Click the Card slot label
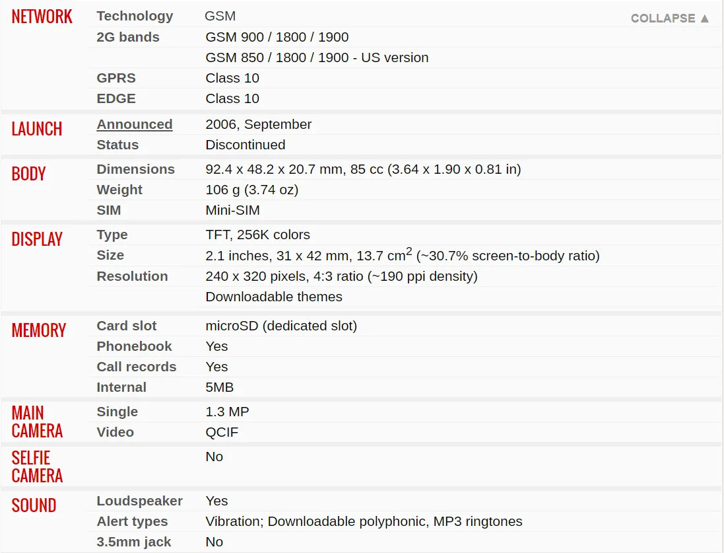The image size is (724, 553). coord(127,326)
